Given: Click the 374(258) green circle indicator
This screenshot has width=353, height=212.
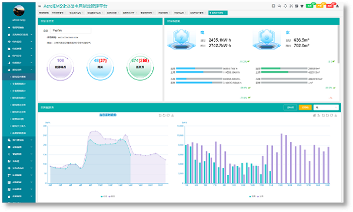Looking at the screenshot, I should (x=140, y=67).
